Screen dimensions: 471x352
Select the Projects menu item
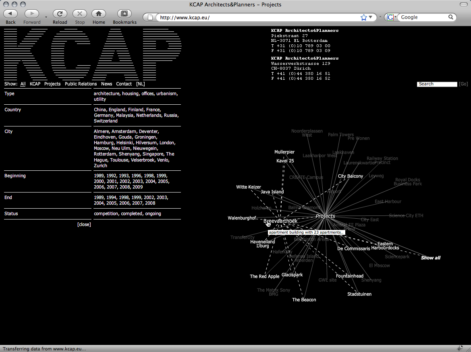pyautogui.click(x=52, y=84)
